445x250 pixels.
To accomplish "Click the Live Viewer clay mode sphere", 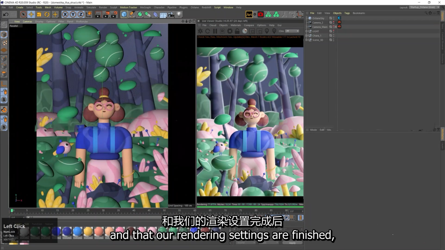I will pyautogui.click(x=245, y=31).
